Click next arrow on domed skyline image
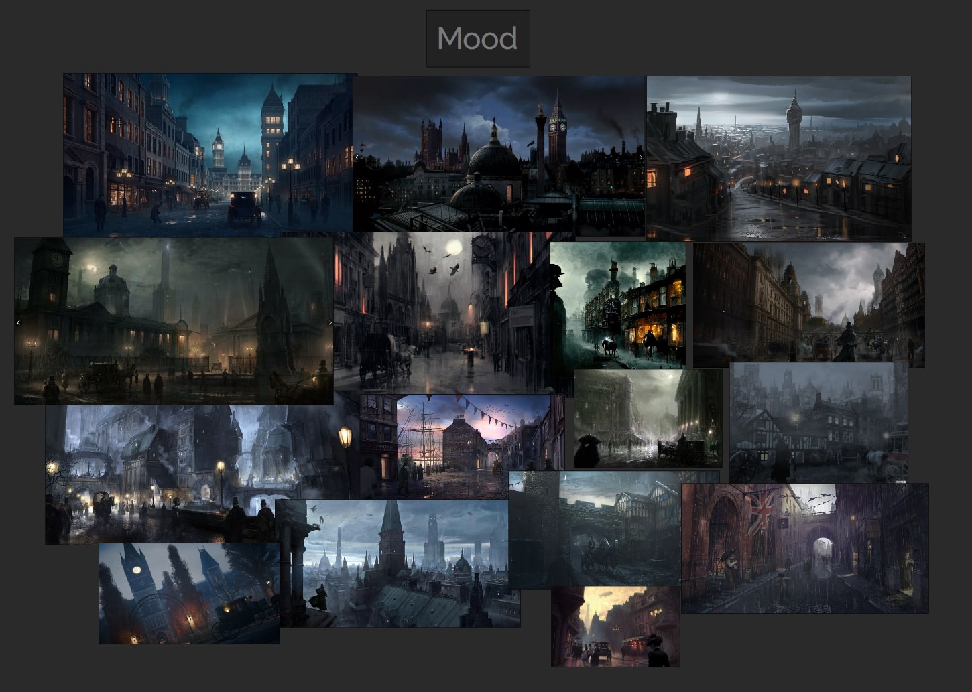 point(641,157)
